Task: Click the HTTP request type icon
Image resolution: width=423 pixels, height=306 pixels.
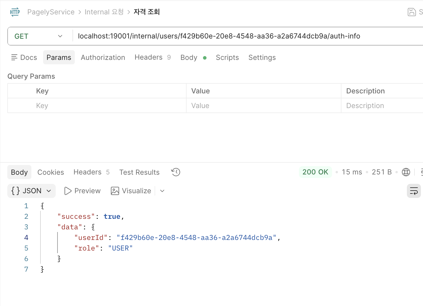Action: pos(15,12)
